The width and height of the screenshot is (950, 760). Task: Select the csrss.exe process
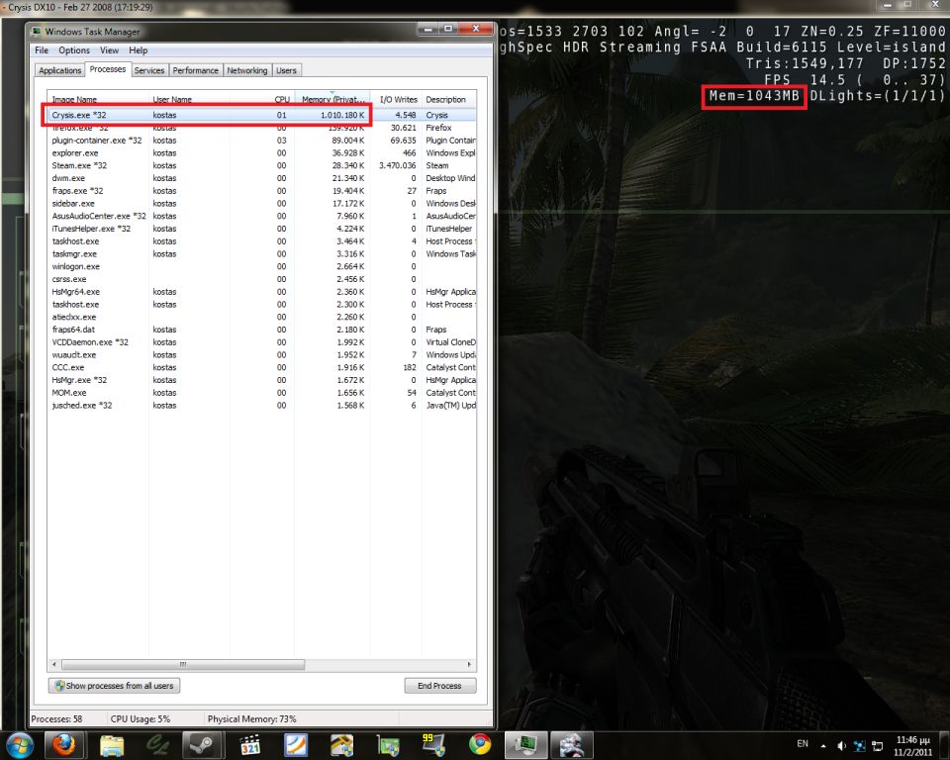261,279
